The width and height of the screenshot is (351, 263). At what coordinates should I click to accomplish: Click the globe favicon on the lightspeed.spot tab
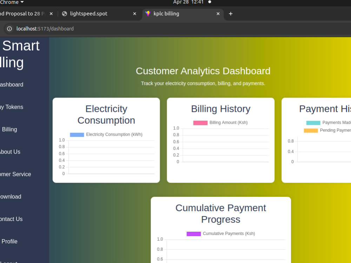(x=64, y=14)
